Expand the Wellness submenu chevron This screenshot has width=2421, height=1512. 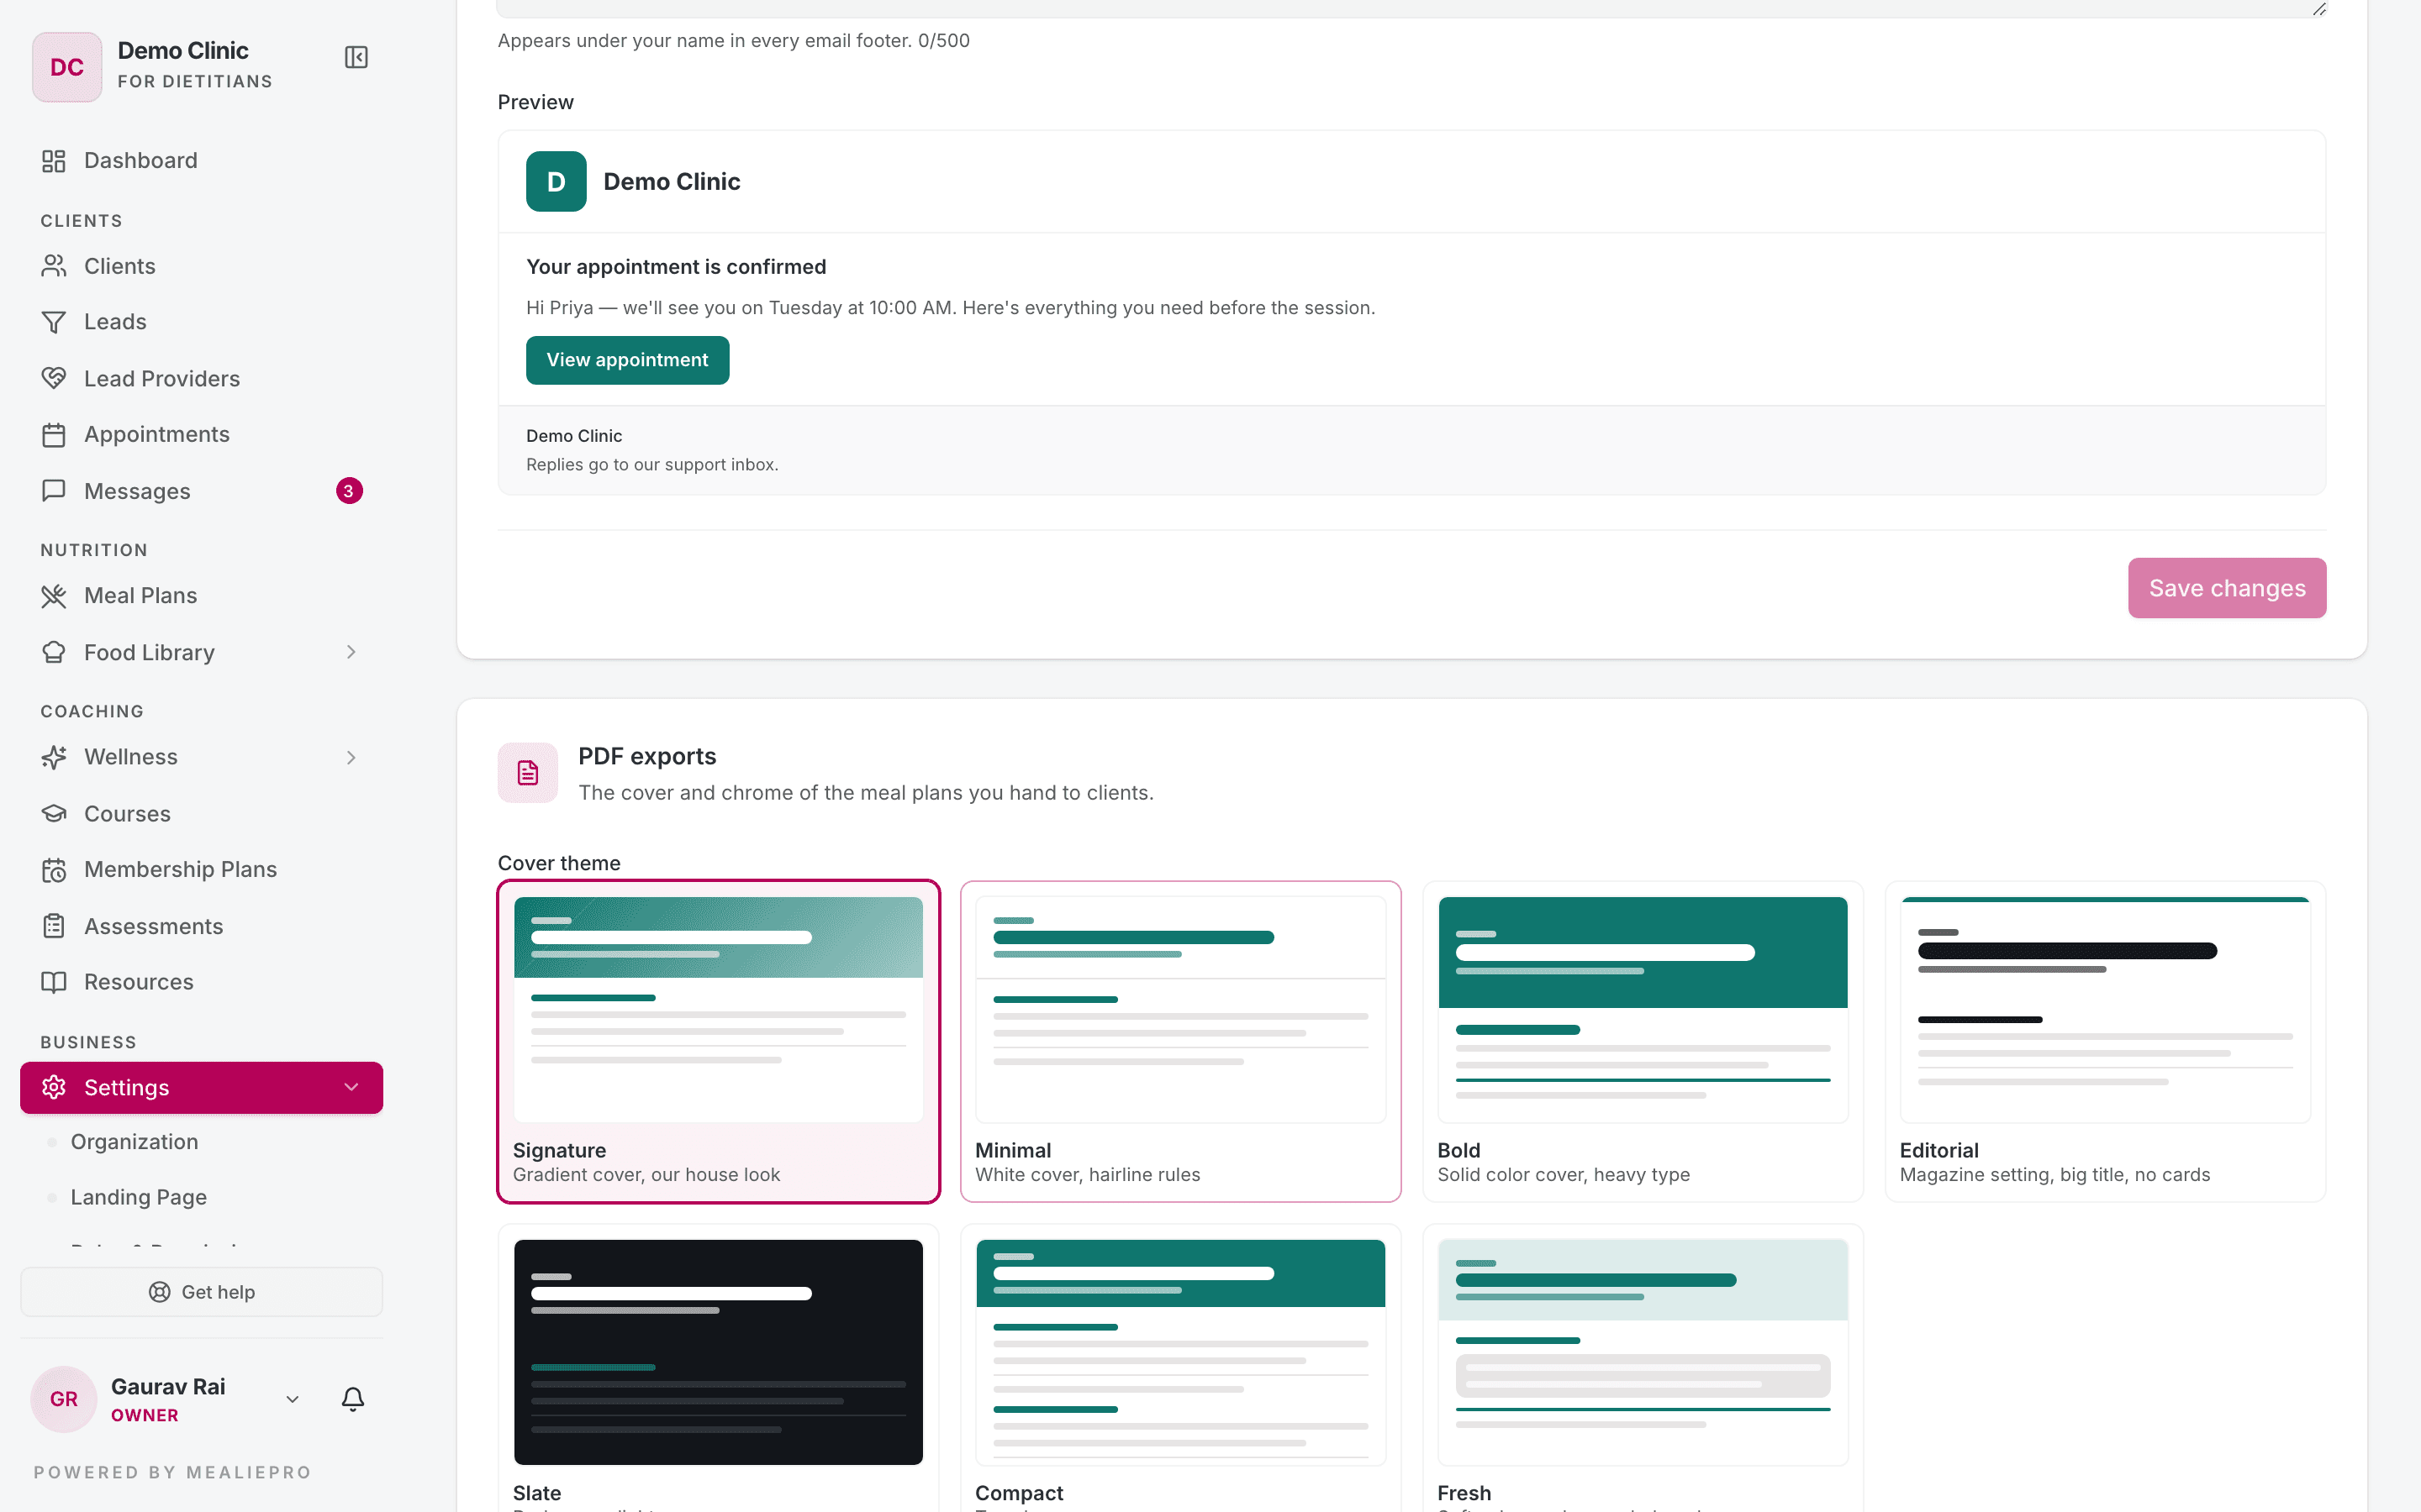[x=351, y=757]
